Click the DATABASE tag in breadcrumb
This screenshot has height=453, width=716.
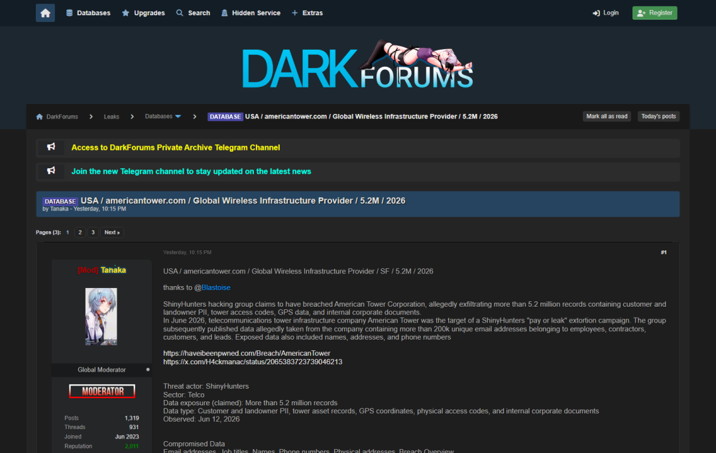pos(225,117)
